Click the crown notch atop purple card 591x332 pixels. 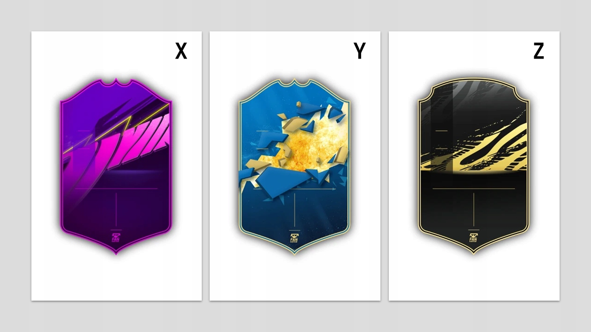[116, 83]
